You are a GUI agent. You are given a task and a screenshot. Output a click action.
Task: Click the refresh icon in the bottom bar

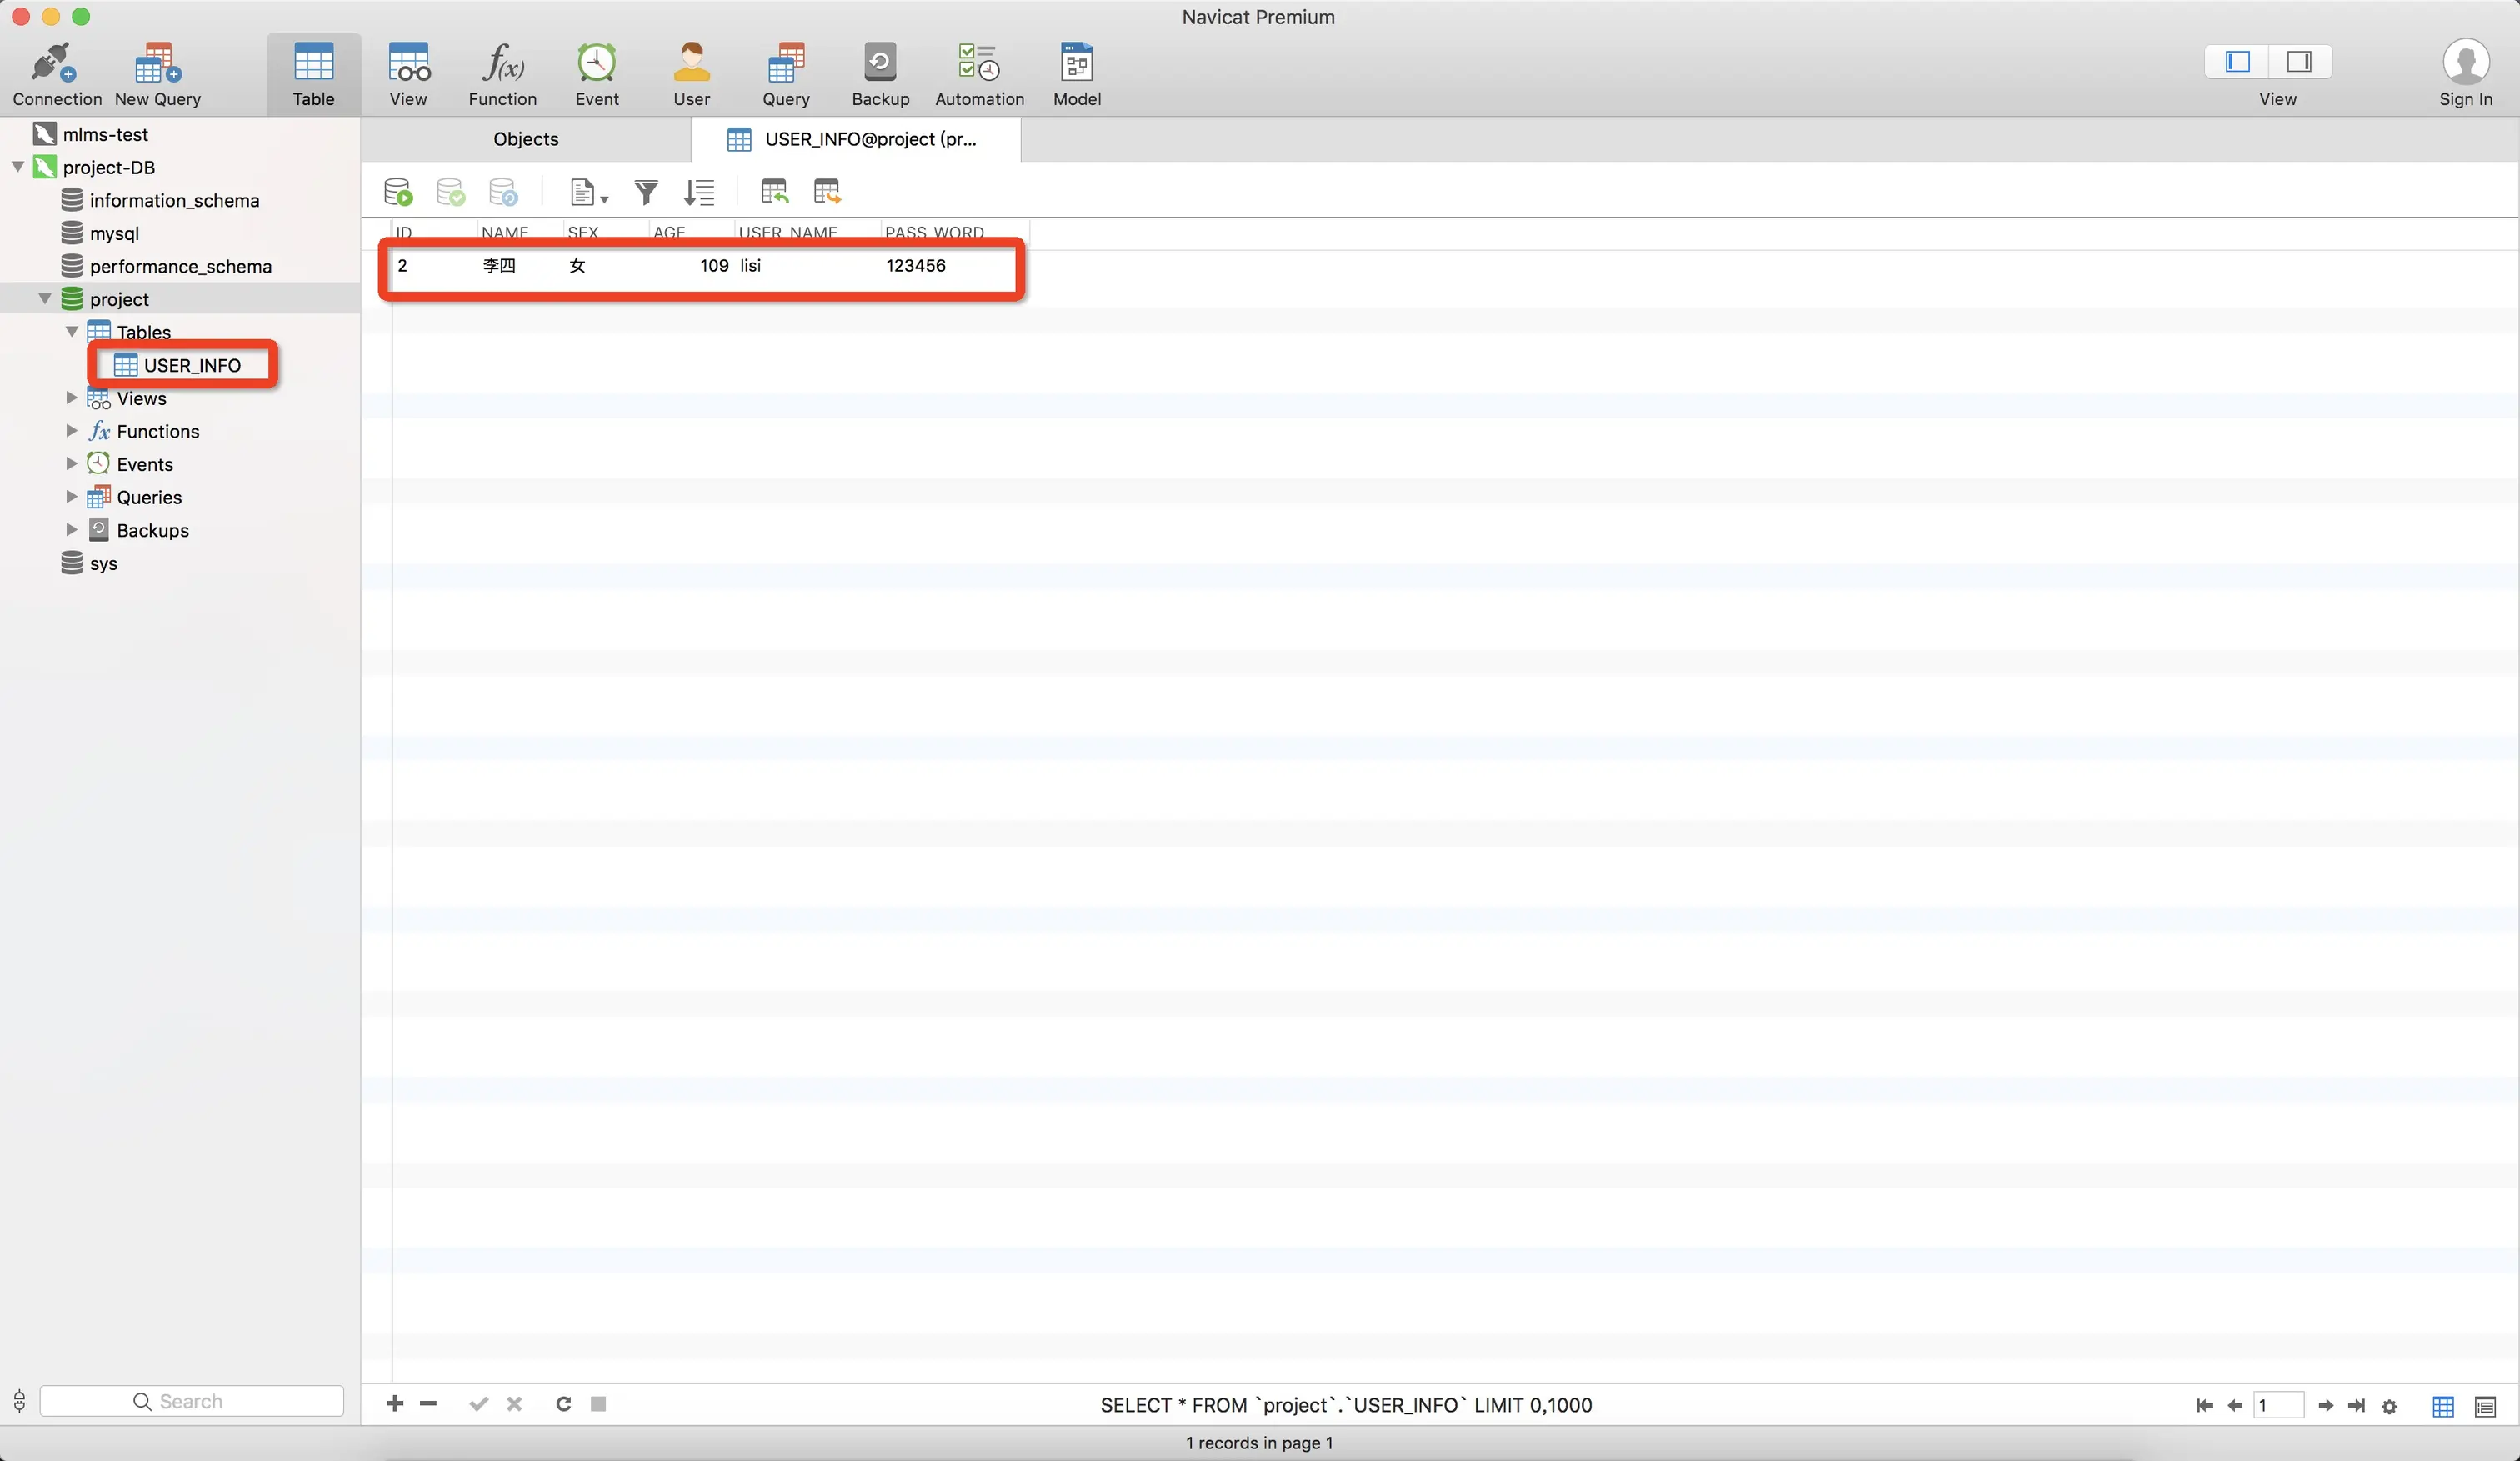coord(563,1404)
